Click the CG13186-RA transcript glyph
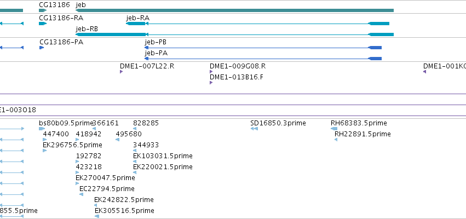The height and width of the screenshot is (219, 466). coord(43,24)
